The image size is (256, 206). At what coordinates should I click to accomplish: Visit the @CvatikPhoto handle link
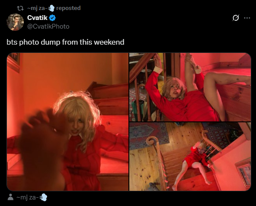tap(48, 26)
